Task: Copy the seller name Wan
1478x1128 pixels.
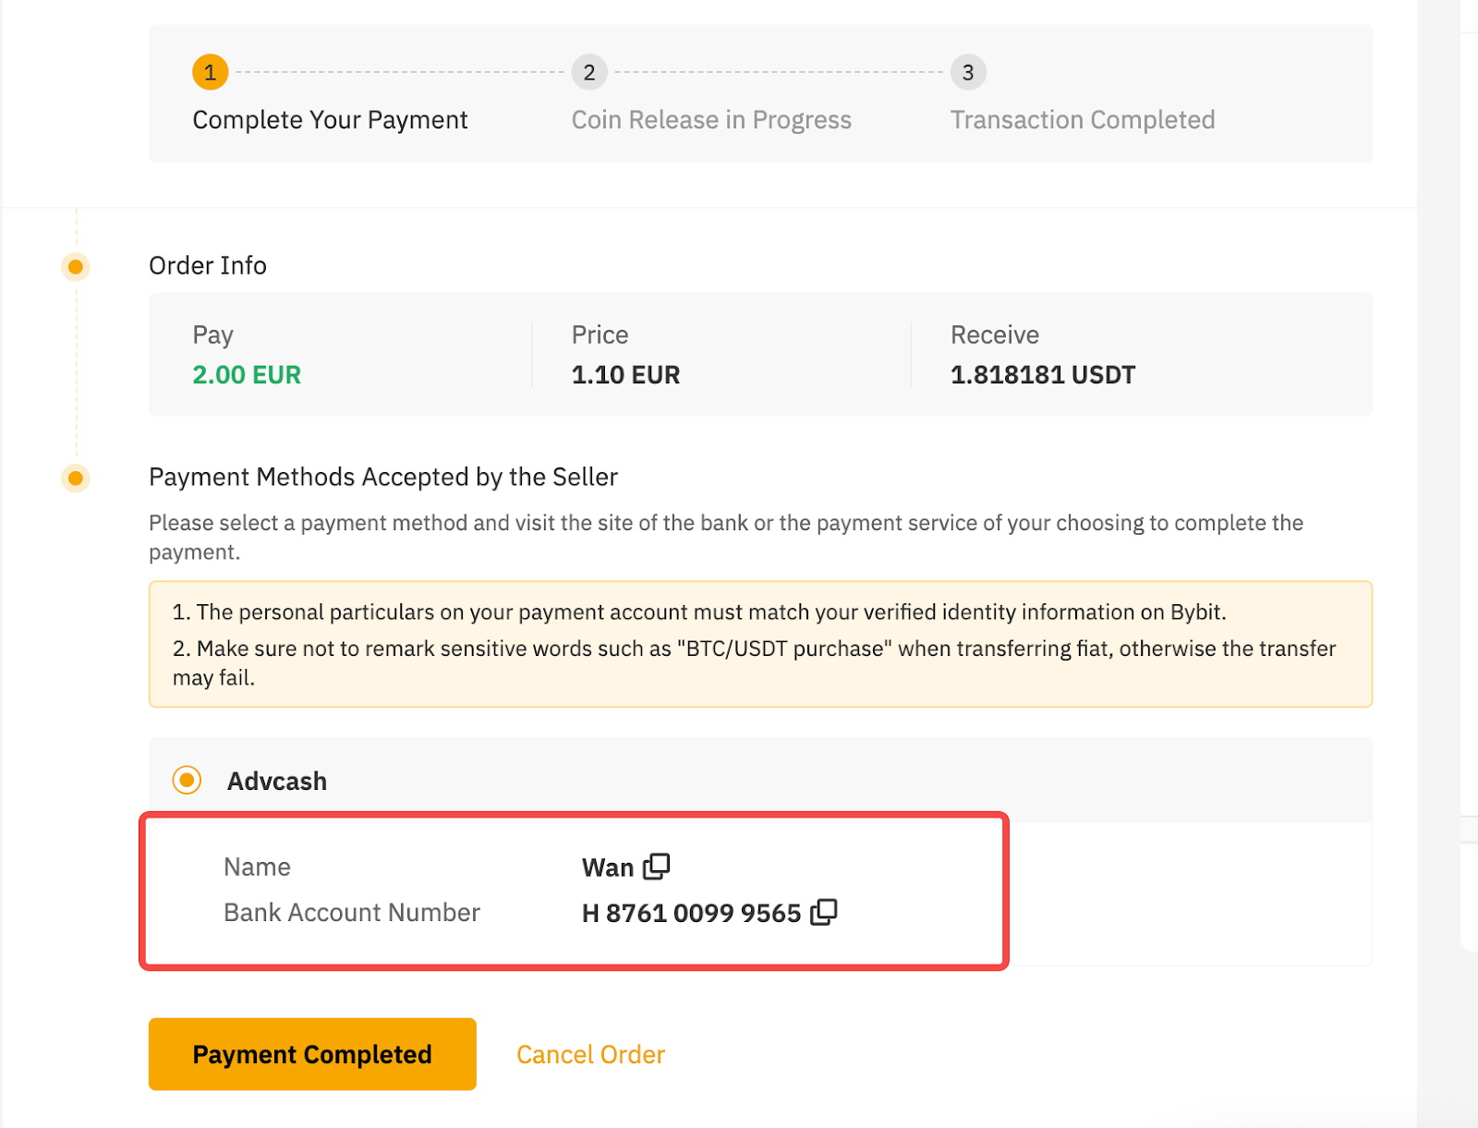Action: tap(657, 867)
